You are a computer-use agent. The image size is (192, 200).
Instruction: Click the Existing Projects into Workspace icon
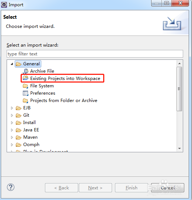[x=25, y=78]
